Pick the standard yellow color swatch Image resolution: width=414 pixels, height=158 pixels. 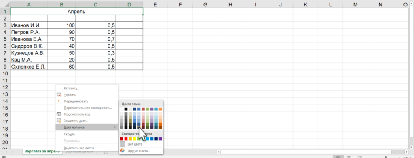(x=135, y=139)
